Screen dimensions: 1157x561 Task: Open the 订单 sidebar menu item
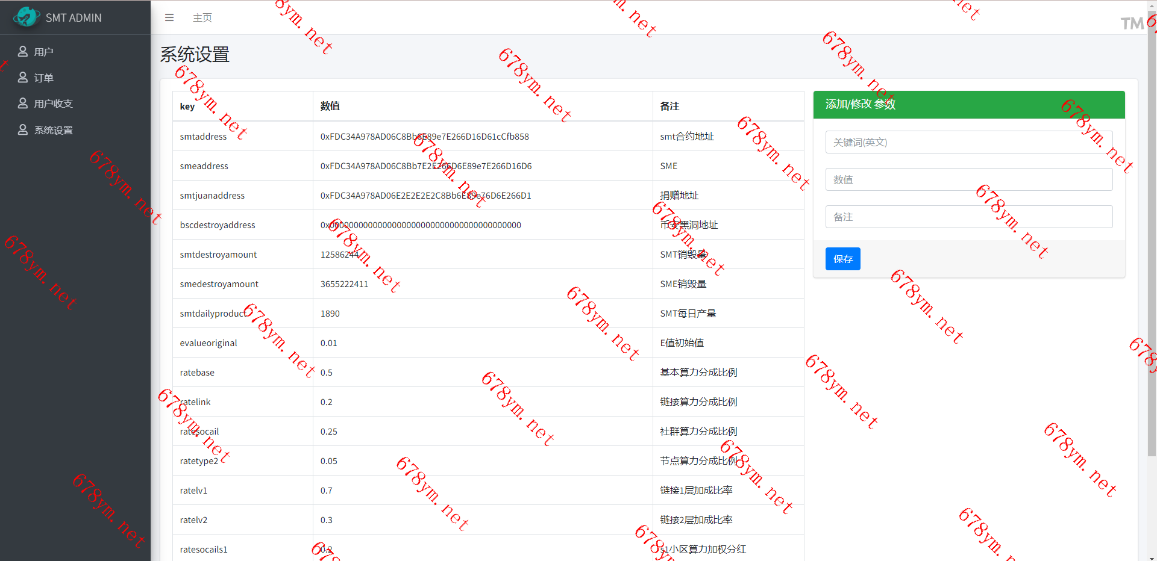point(44,78)
